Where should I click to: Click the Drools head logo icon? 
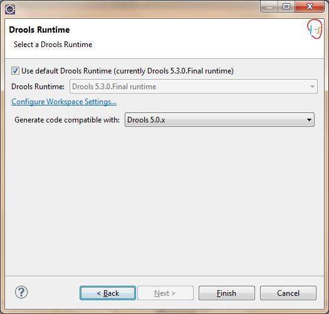(315, 30)
